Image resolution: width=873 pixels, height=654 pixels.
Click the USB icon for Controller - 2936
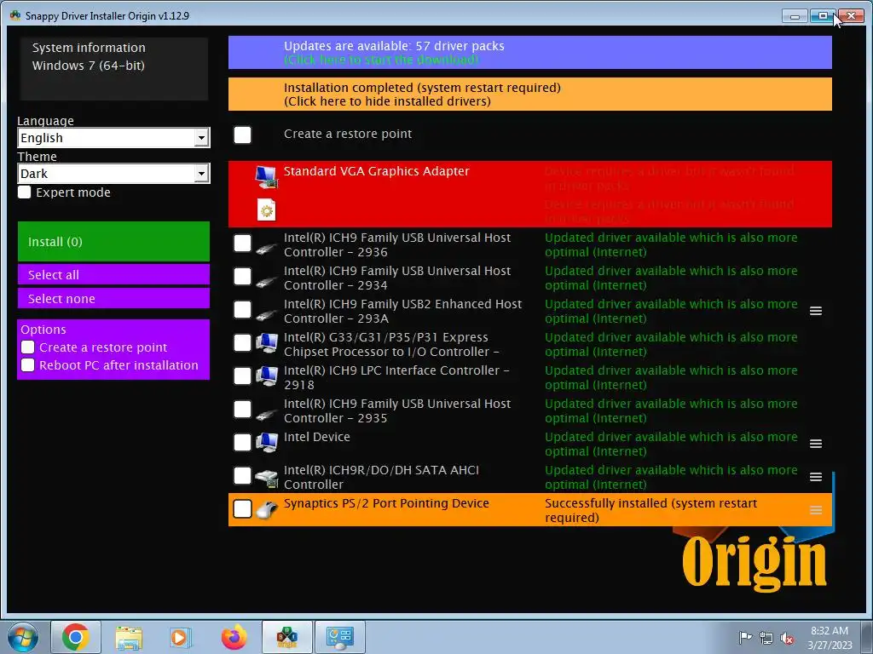[267, 249]
